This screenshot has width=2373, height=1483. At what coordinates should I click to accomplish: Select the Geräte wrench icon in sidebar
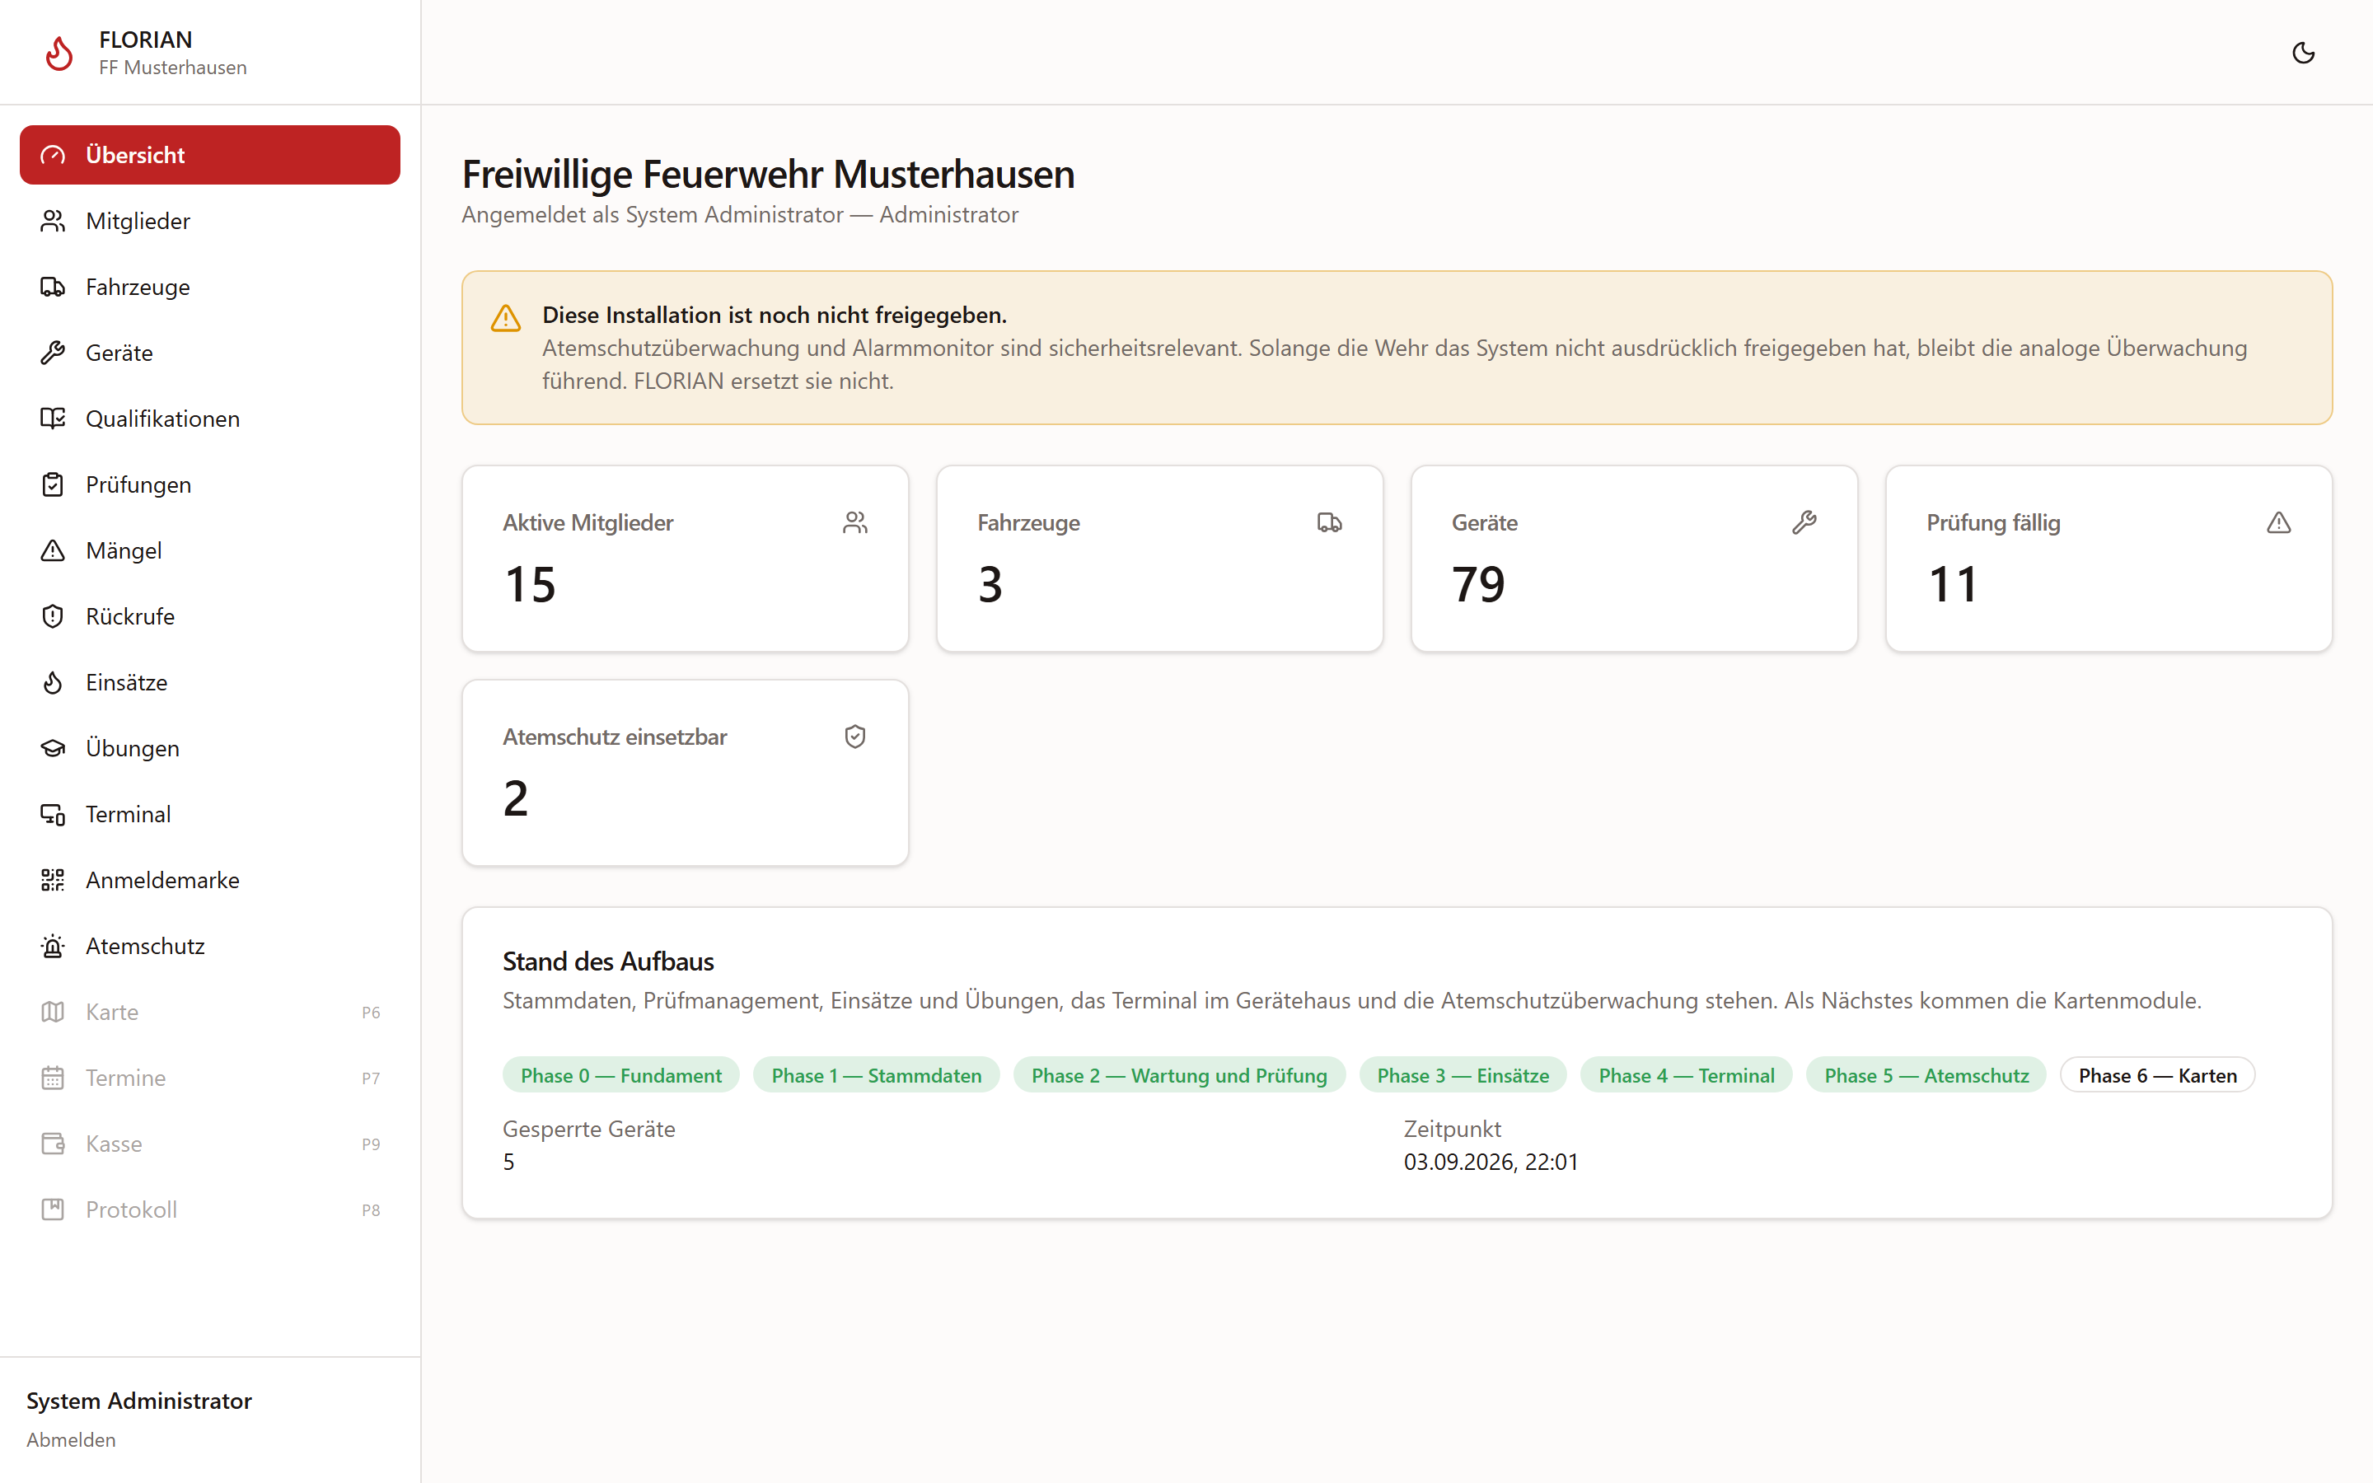(x=53, y=352)
